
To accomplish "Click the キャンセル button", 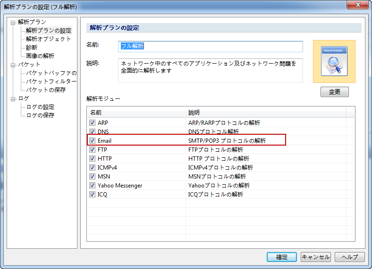I will pyautogui.click(x=315, y=257).
